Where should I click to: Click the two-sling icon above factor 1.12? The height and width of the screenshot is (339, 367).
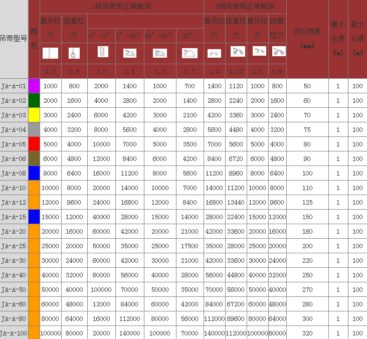[x=237, y=52]
